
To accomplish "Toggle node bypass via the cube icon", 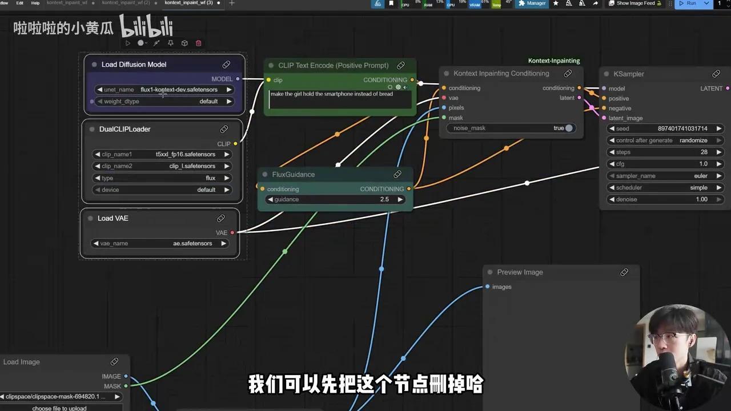I will pyautogui.click(x=184, y=43).
